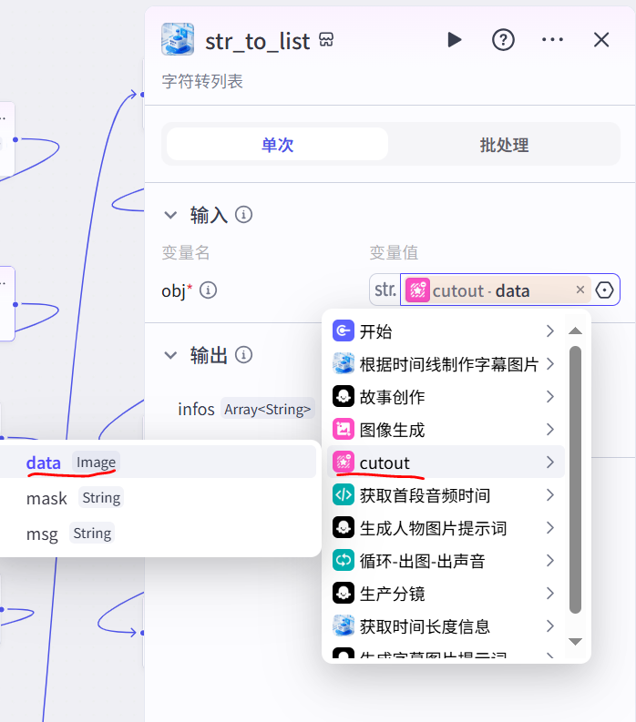Click the 开始 start node icon
Viewport: 636px width, 722px height.
pos(344,330)
